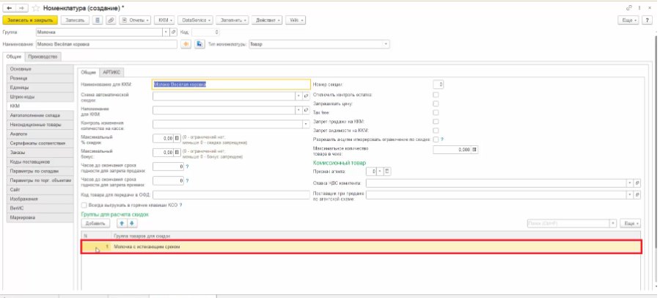Open linked item for Наполнение для ККМ

pyautogui.click(x=306, y=110)
